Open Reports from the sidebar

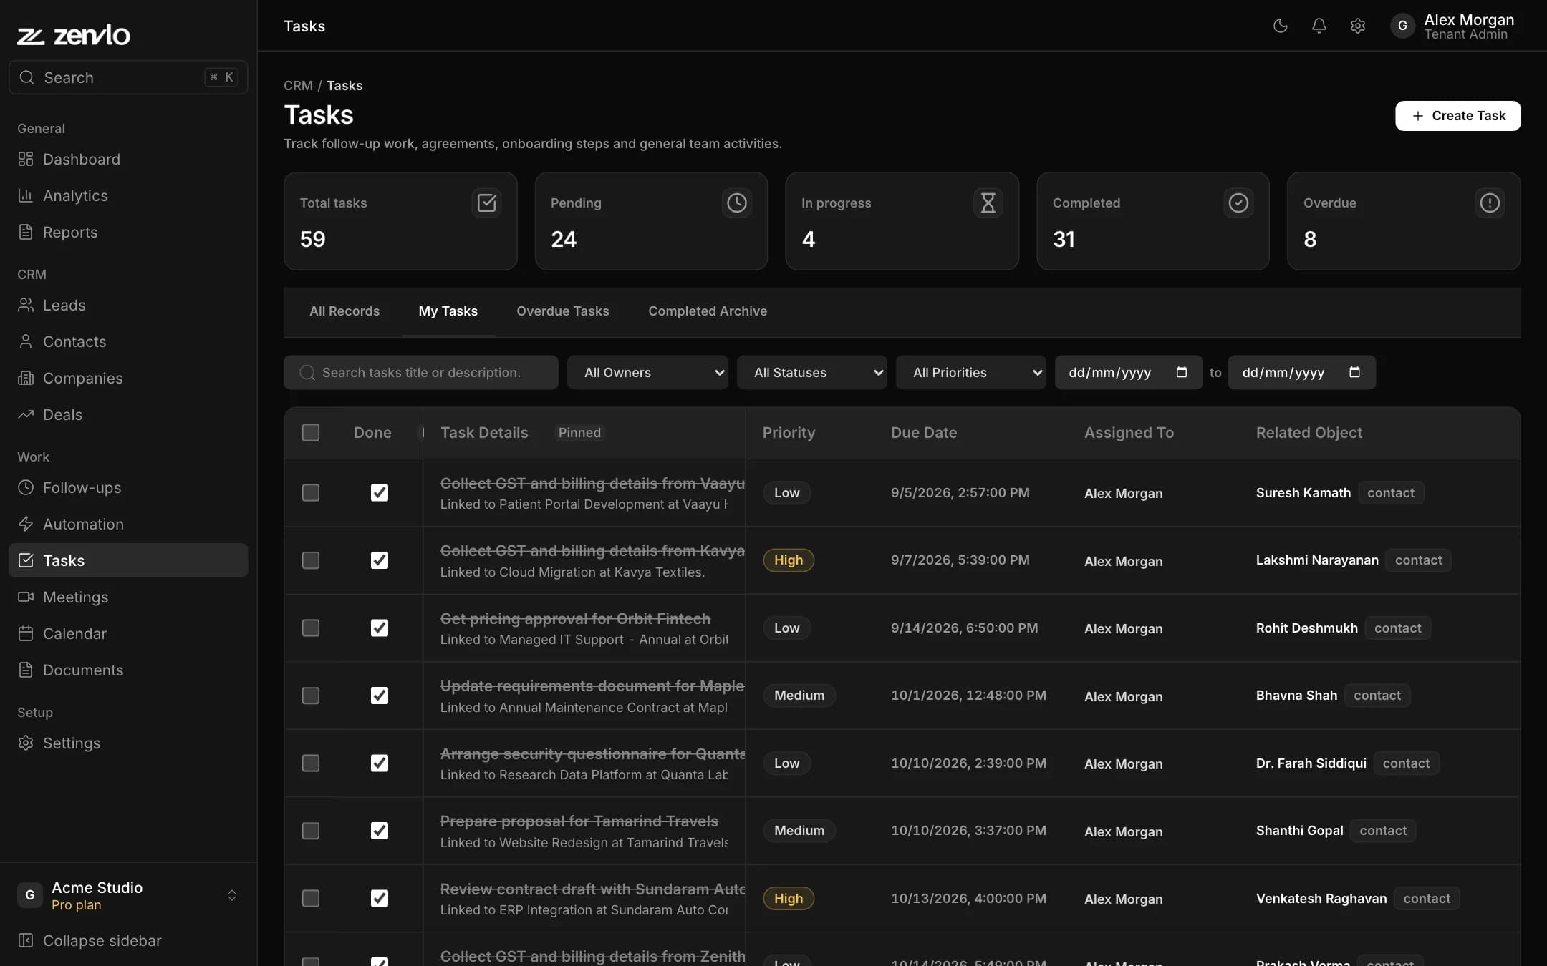click(128, 232)
